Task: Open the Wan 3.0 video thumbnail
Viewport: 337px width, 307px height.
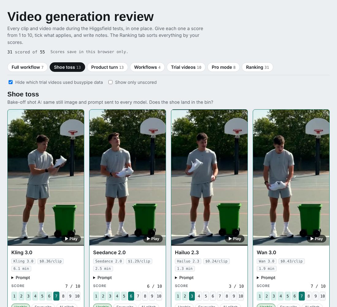Action: pos(291,177)
